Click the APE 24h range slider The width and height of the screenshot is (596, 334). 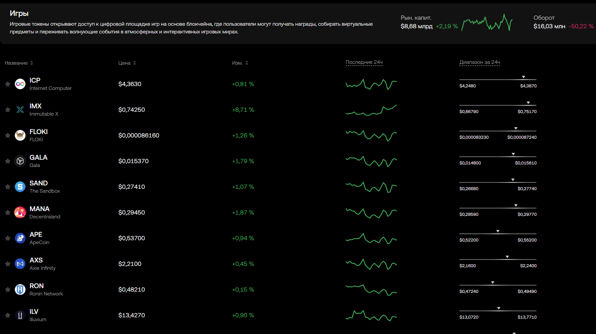(x=497, y=233)
